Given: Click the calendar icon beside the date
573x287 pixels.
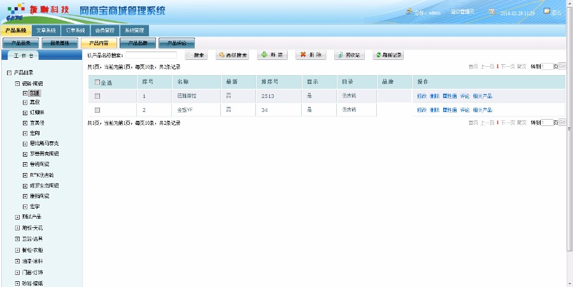Looking at the screenshot, I should (x=492, y=11).
